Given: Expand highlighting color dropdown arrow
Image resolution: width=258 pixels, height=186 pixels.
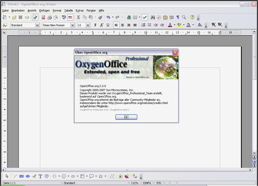Looking at the screenshot, I should (184, 25).
